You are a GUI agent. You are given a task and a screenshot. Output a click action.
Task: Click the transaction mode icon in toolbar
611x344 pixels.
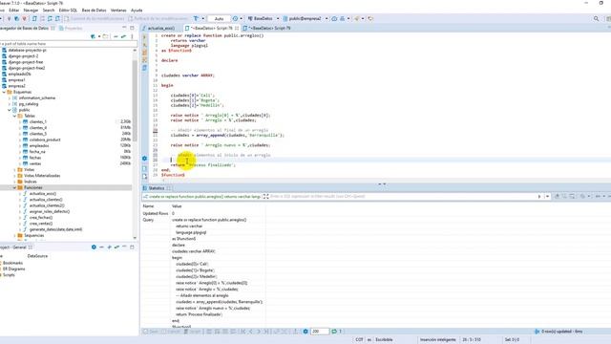197,18
